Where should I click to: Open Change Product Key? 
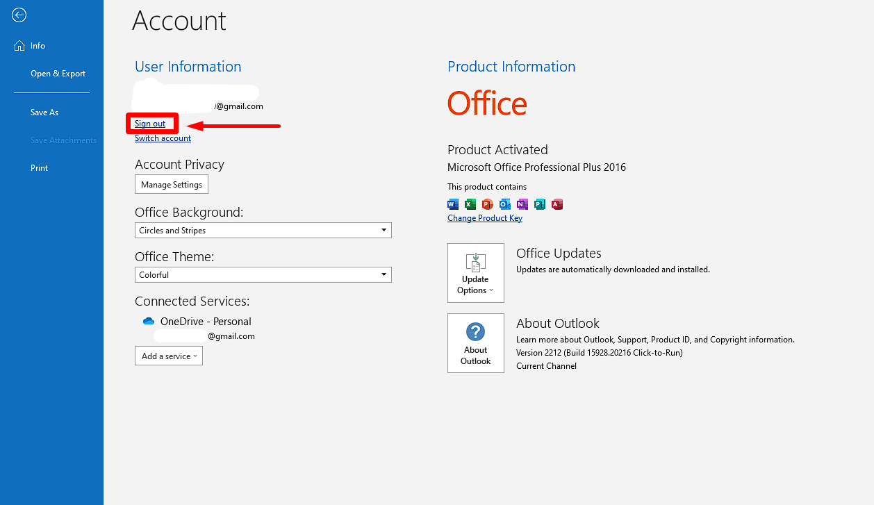tap(485, 217)
